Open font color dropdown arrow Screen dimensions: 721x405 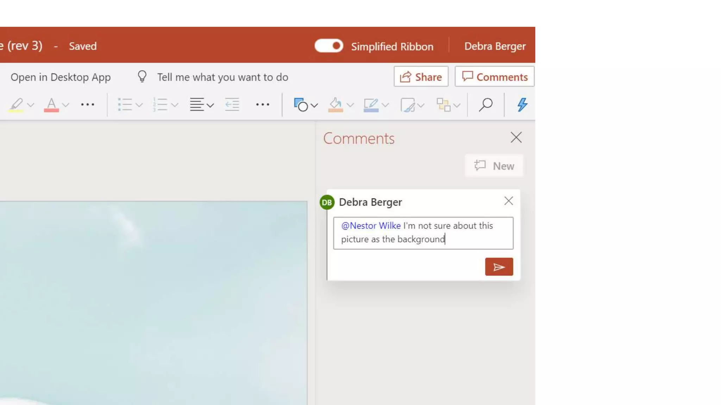[66, 105]
